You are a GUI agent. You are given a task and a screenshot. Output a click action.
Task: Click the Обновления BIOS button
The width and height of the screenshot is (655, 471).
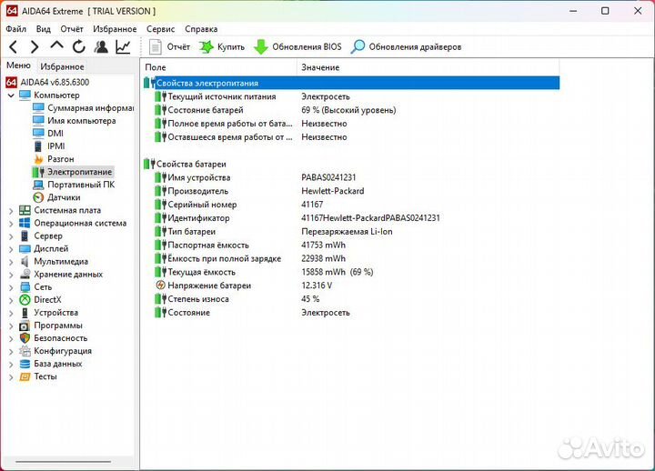[297, 46]
